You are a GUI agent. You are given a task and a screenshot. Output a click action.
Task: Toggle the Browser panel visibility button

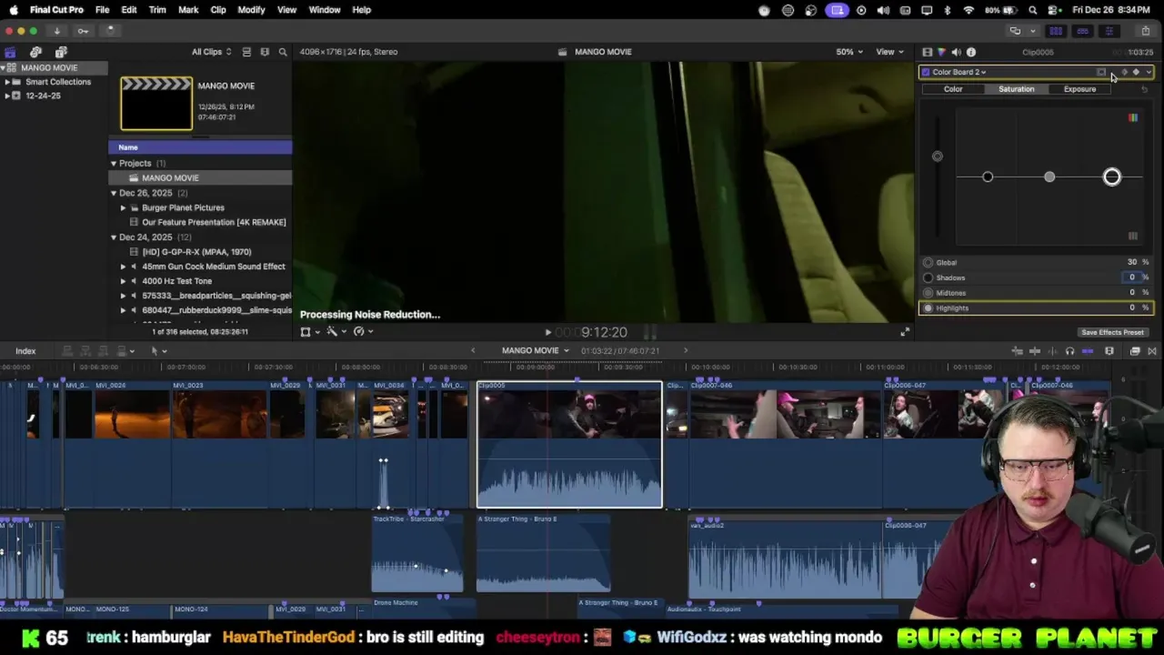[1056, 31]
